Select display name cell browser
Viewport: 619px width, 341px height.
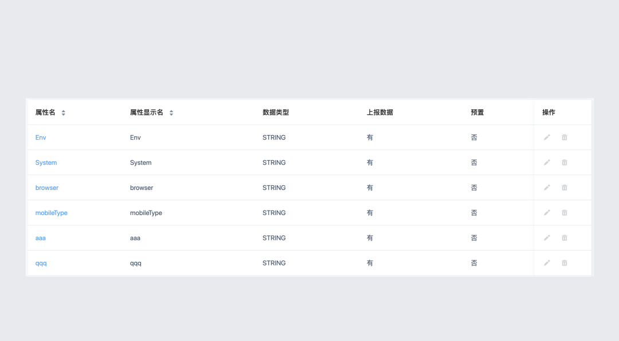(142, 188)
